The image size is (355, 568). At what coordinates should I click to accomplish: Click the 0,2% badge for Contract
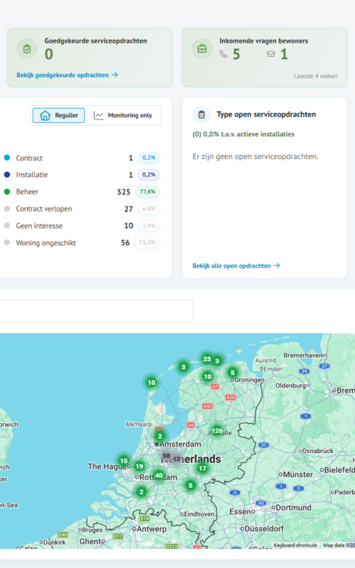tap(148, 158)
